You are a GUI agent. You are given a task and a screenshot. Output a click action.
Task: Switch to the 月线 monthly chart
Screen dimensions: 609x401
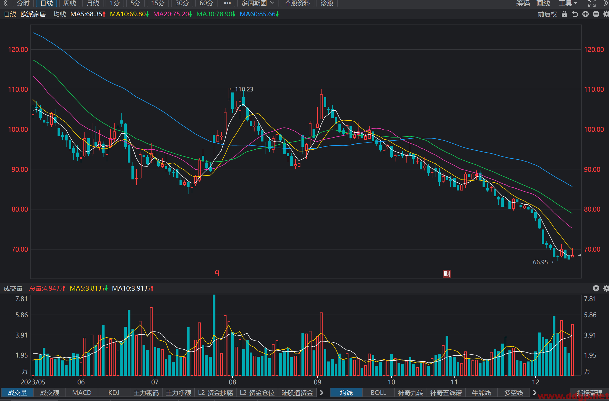[93, 3]
